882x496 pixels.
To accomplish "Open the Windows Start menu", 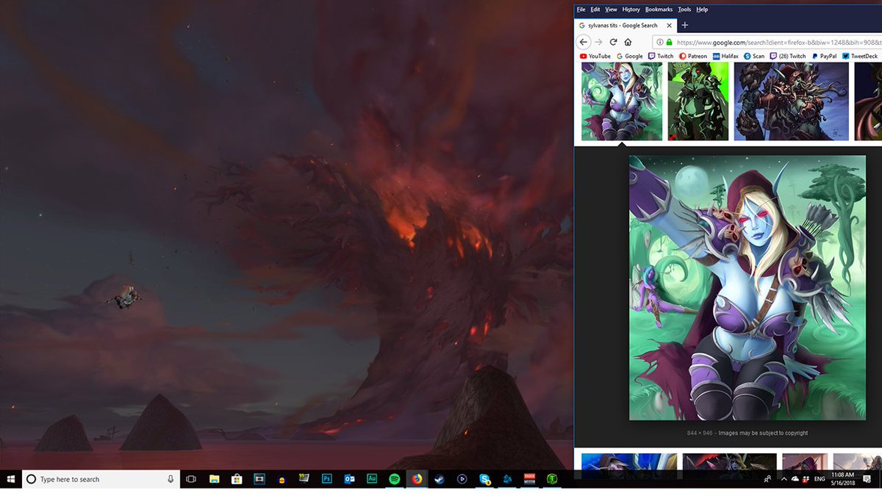I will pos(11,479).
